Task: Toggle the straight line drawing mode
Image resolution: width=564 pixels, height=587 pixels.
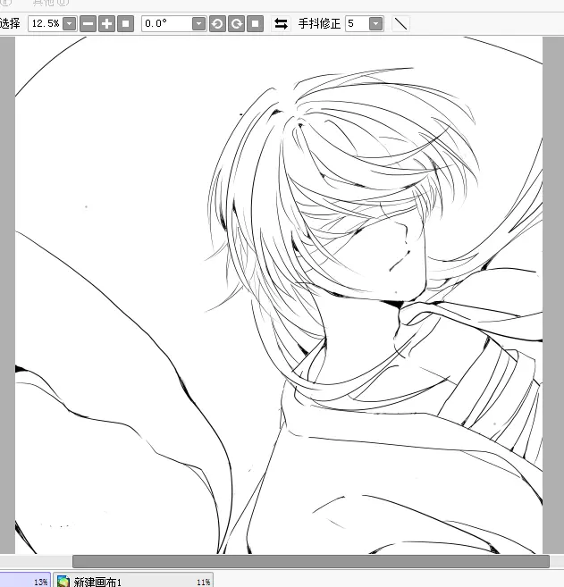Action: 400,23
